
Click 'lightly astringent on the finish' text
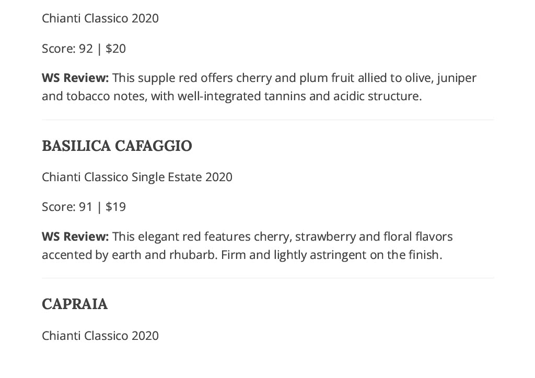[x=358, y=255]
